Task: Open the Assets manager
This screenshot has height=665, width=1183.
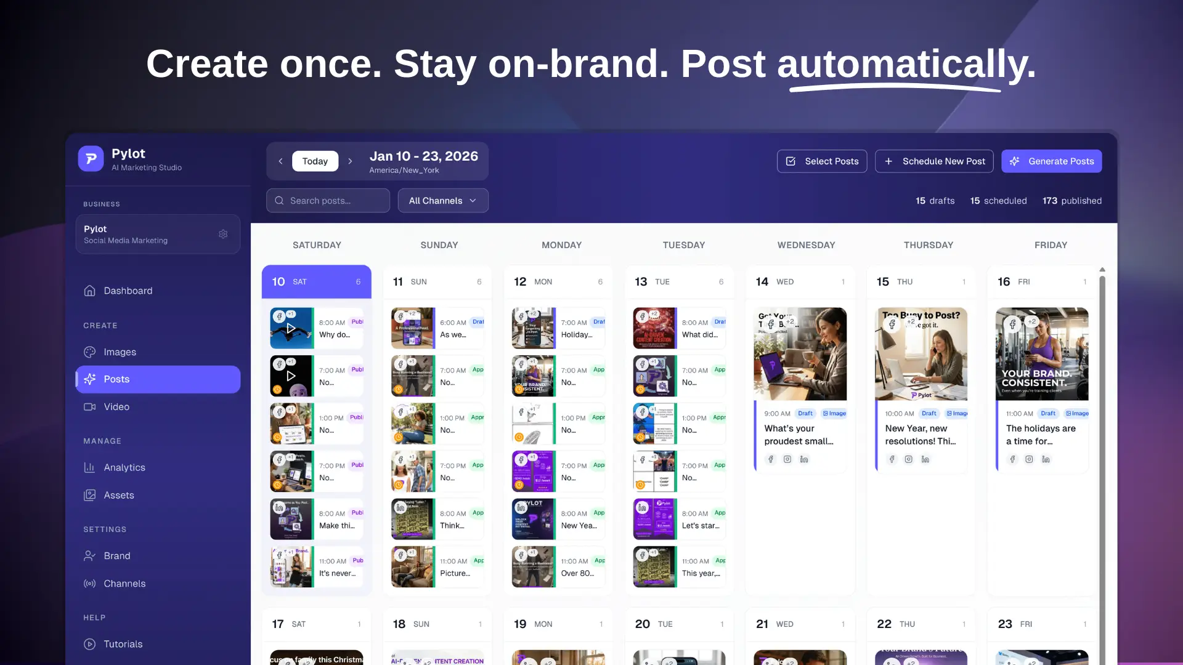Action: click(119, 494)
